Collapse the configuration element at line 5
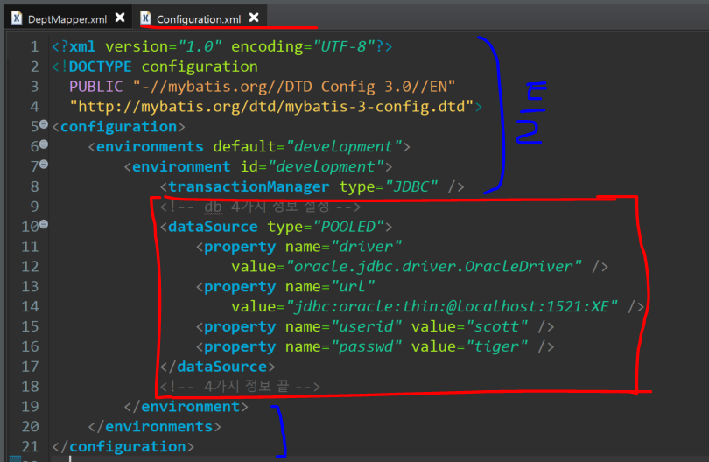709x462 pixels. click(x=44, y=124)
